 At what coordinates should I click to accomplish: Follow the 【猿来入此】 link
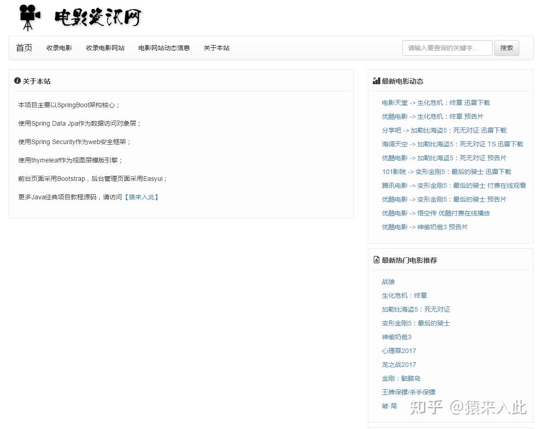coord(141,197)
